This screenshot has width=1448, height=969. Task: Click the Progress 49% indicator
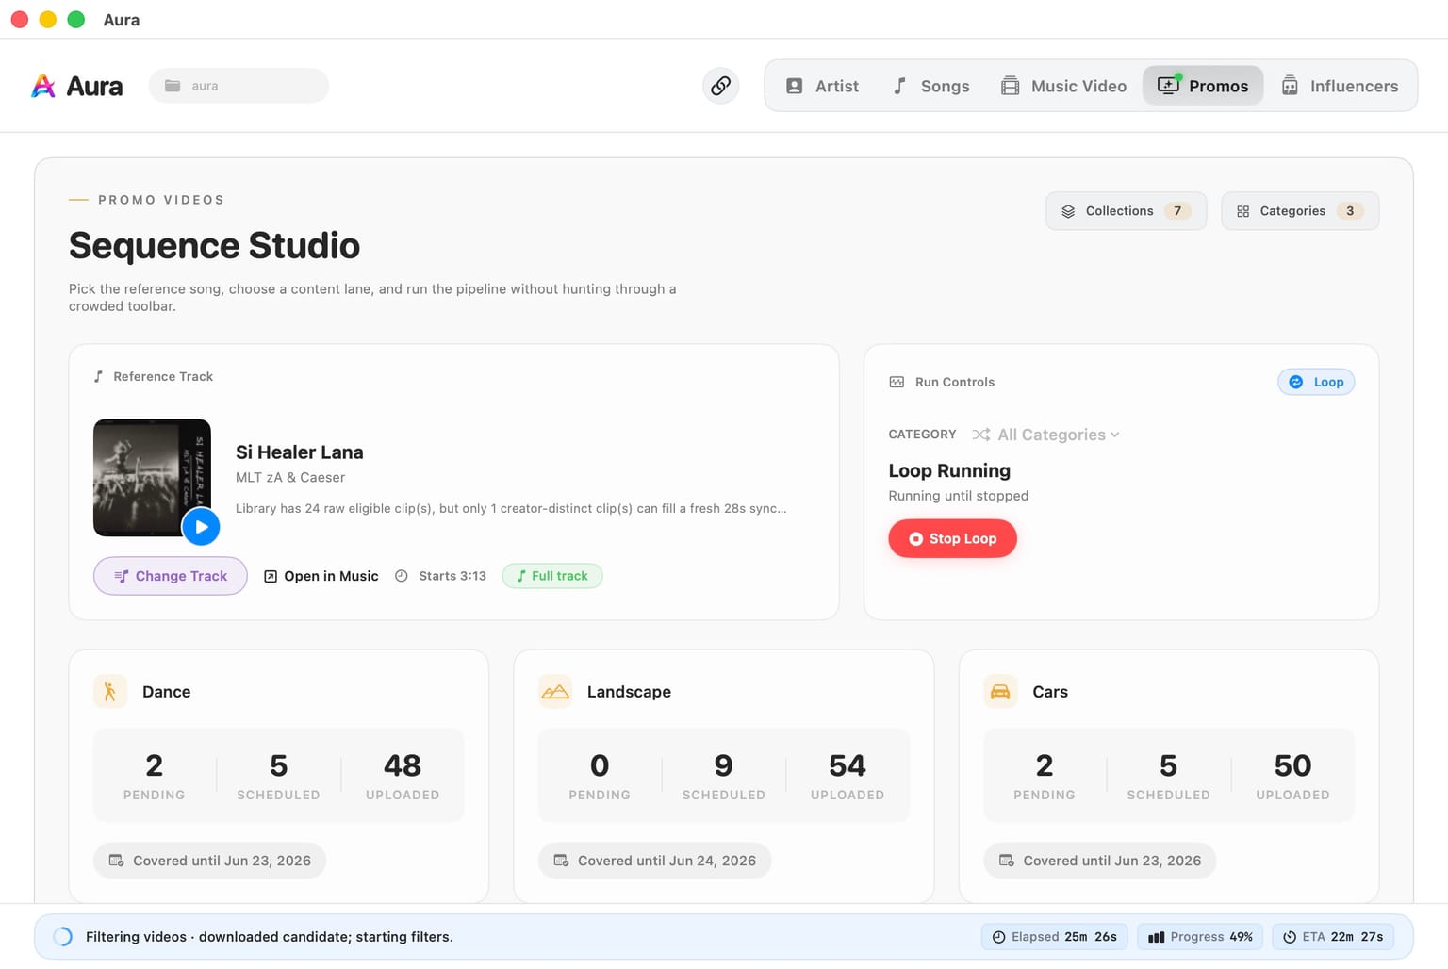[1201, 937]
